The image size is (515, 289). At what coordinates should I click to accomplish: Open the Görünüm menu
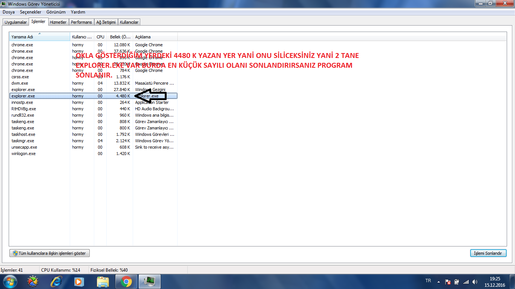56,12
